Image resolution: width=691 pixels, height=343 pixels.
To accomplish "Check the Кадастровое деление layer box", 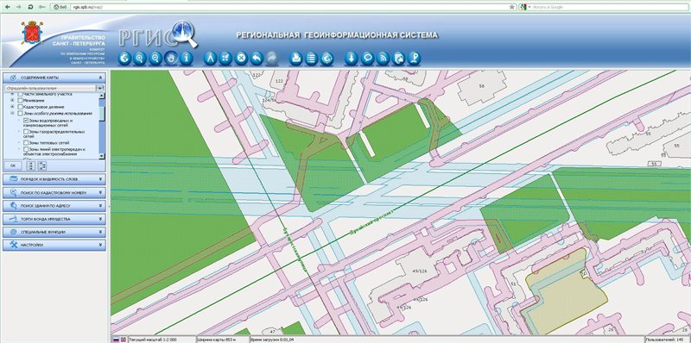I will 20,106.
